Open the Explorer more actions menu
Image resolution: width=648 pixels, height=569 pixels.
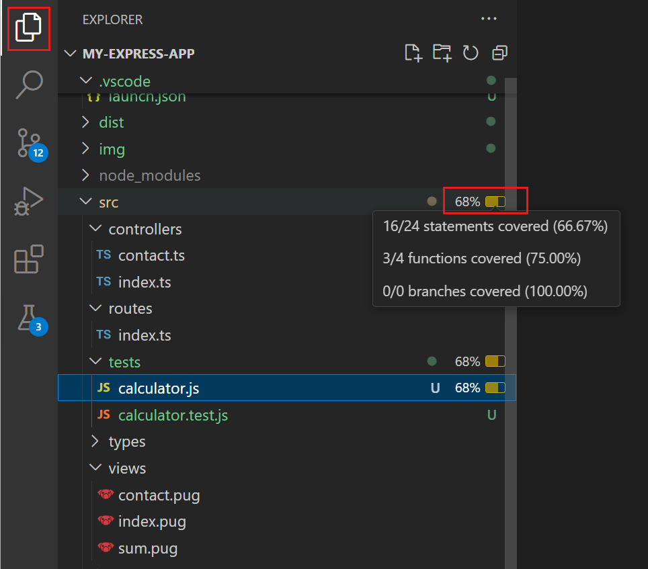click(x=489, y=19)
